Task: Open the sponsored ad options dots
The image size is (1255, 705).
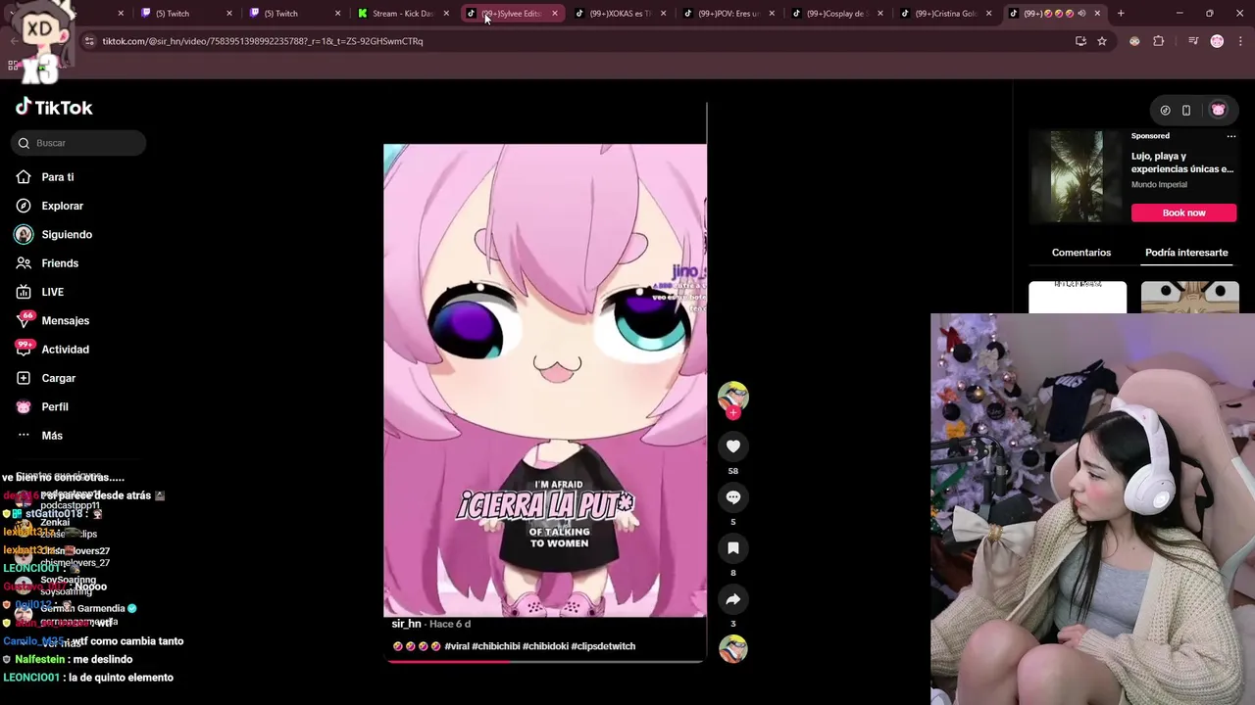Action: pos(1230,136)
